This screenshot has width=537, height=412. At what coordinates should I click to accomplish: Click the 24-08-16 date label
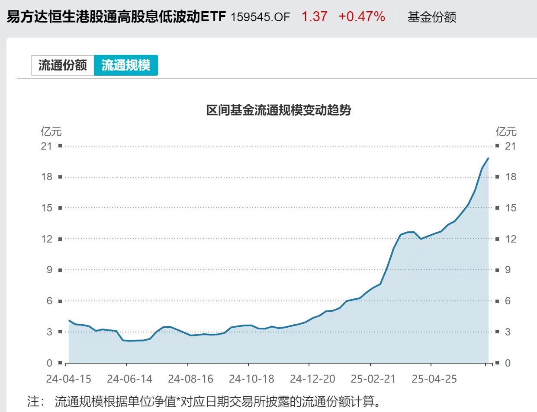pyautogui.click(x=191, y=379)
